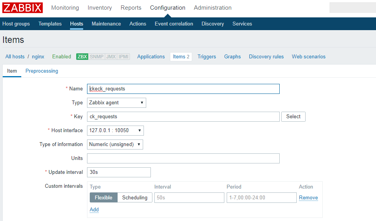This screenshot has height=221, width=376.
Task: Select Scheduling custom interval type
Action: click(x=135, y=197)
